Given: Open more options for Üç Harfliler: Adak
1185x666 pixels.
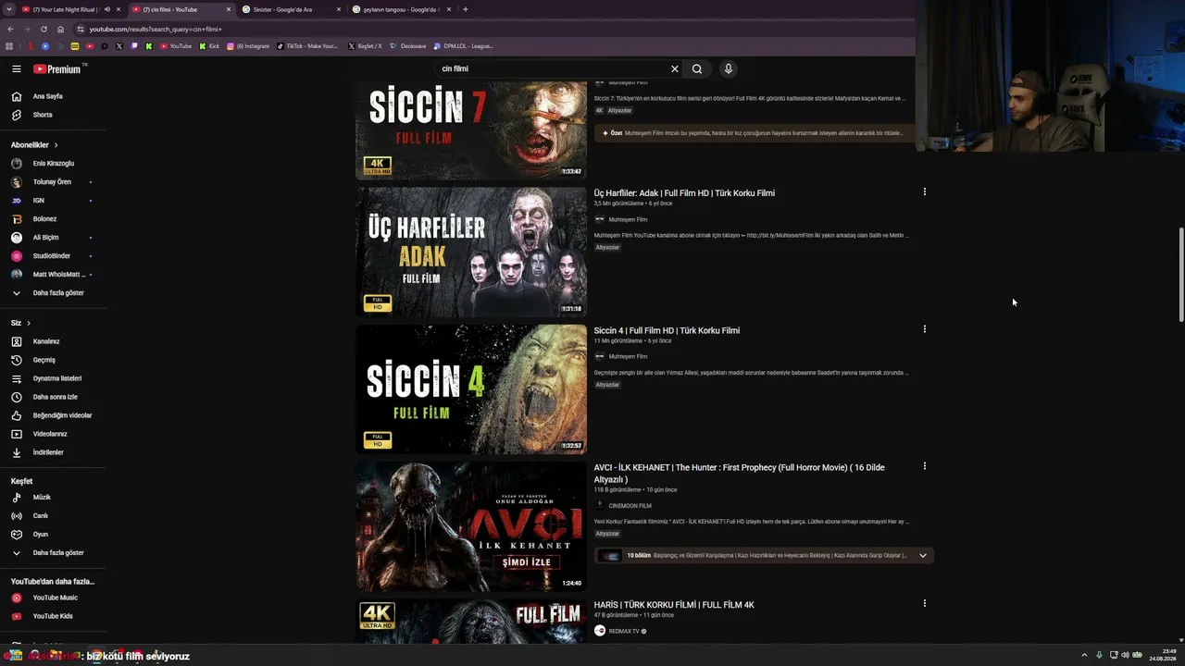Looking at the screenshot, I should (924, 192).
